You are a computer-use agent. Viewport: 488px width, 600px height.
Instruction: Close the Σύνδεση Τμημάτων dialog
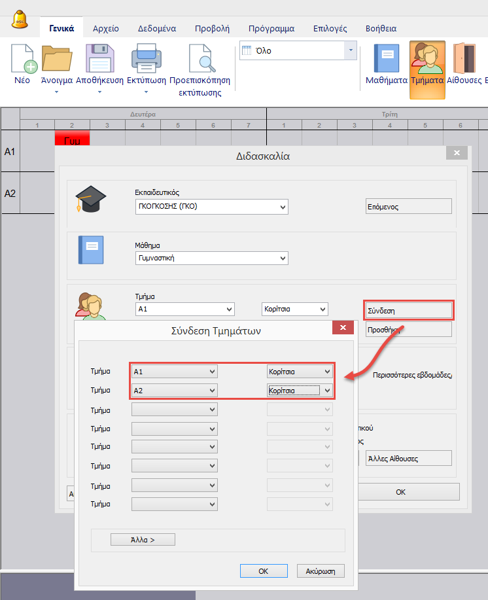pyautogui.click(x=342, y=328)
